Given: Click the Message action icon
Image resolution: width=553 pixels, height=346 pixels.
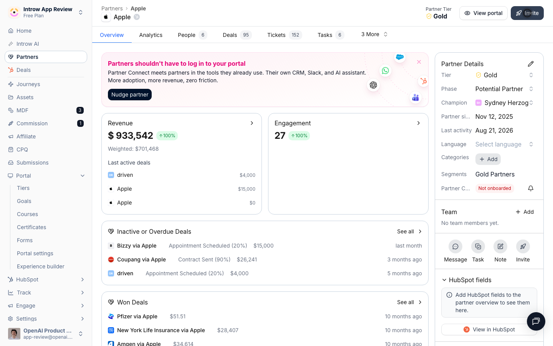Looking at the screenshot, I should pyautogui.click(x=455, y=246).
